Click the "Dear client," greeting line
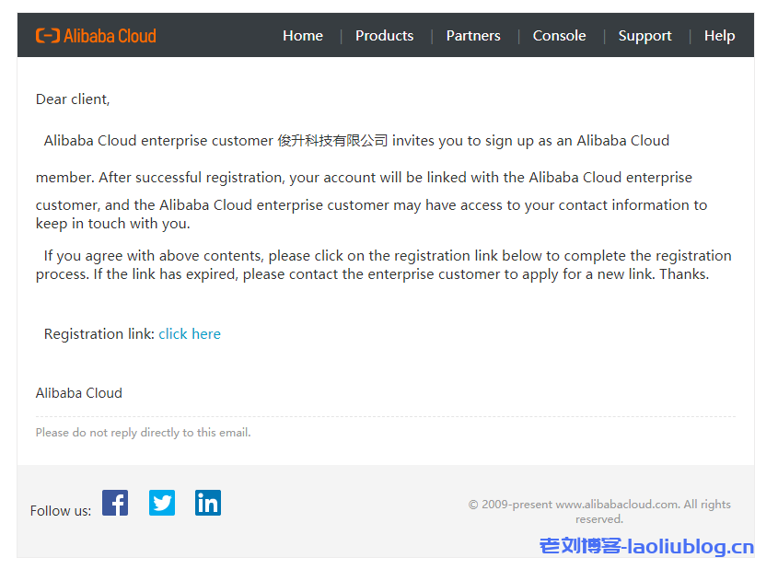The width and height of the screenshot is (778, 581). [x=73, y=99]
